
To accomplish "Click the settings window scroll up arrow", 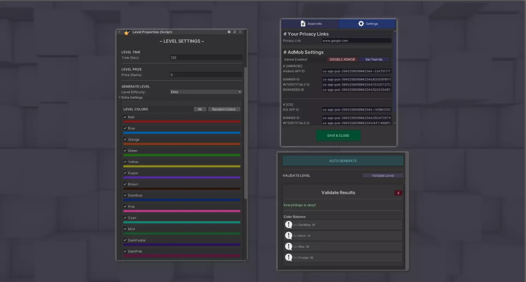I will [395, 32].
